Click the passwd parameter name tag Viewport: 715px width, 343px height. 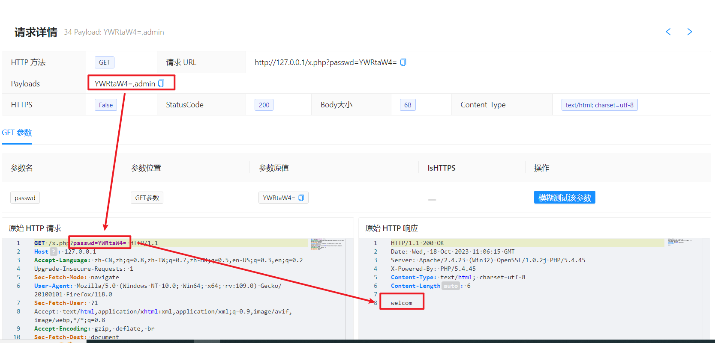coord(25,198)
